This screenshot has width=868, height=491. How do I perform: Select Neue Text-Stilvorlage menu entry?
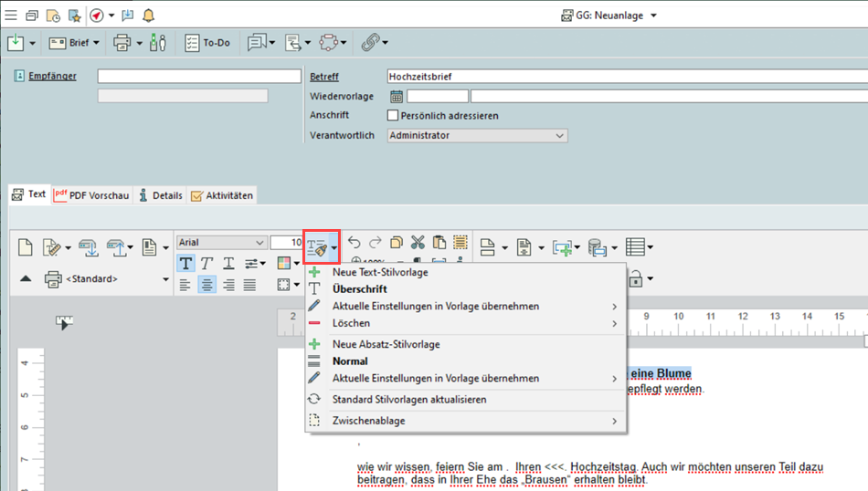pyautogui.click(x=379, y=272)
